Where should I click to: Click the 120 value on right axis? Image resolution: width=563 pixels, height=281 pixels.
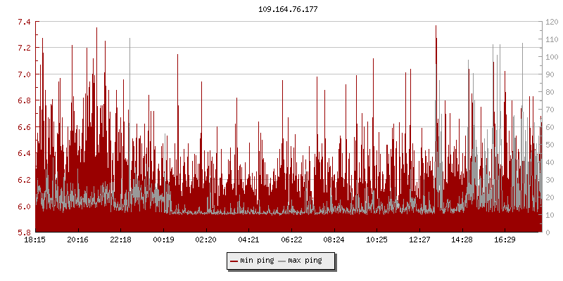tap(552, 22)
